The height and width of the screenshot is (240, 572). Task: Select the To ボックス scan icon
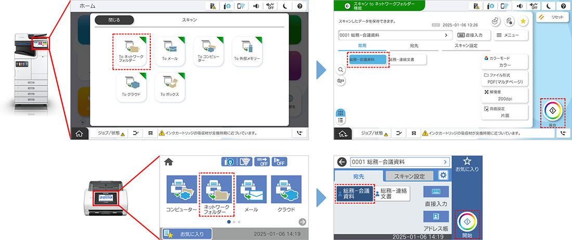[170, 87]
